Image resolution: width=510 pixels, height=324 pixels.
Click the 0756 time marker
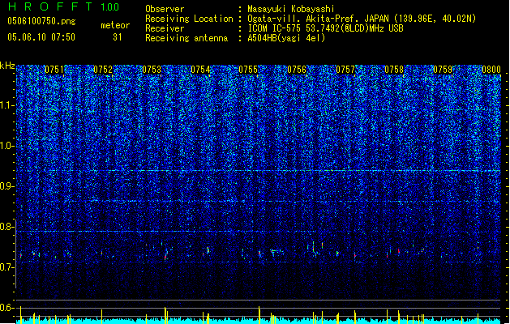[297, 70]
